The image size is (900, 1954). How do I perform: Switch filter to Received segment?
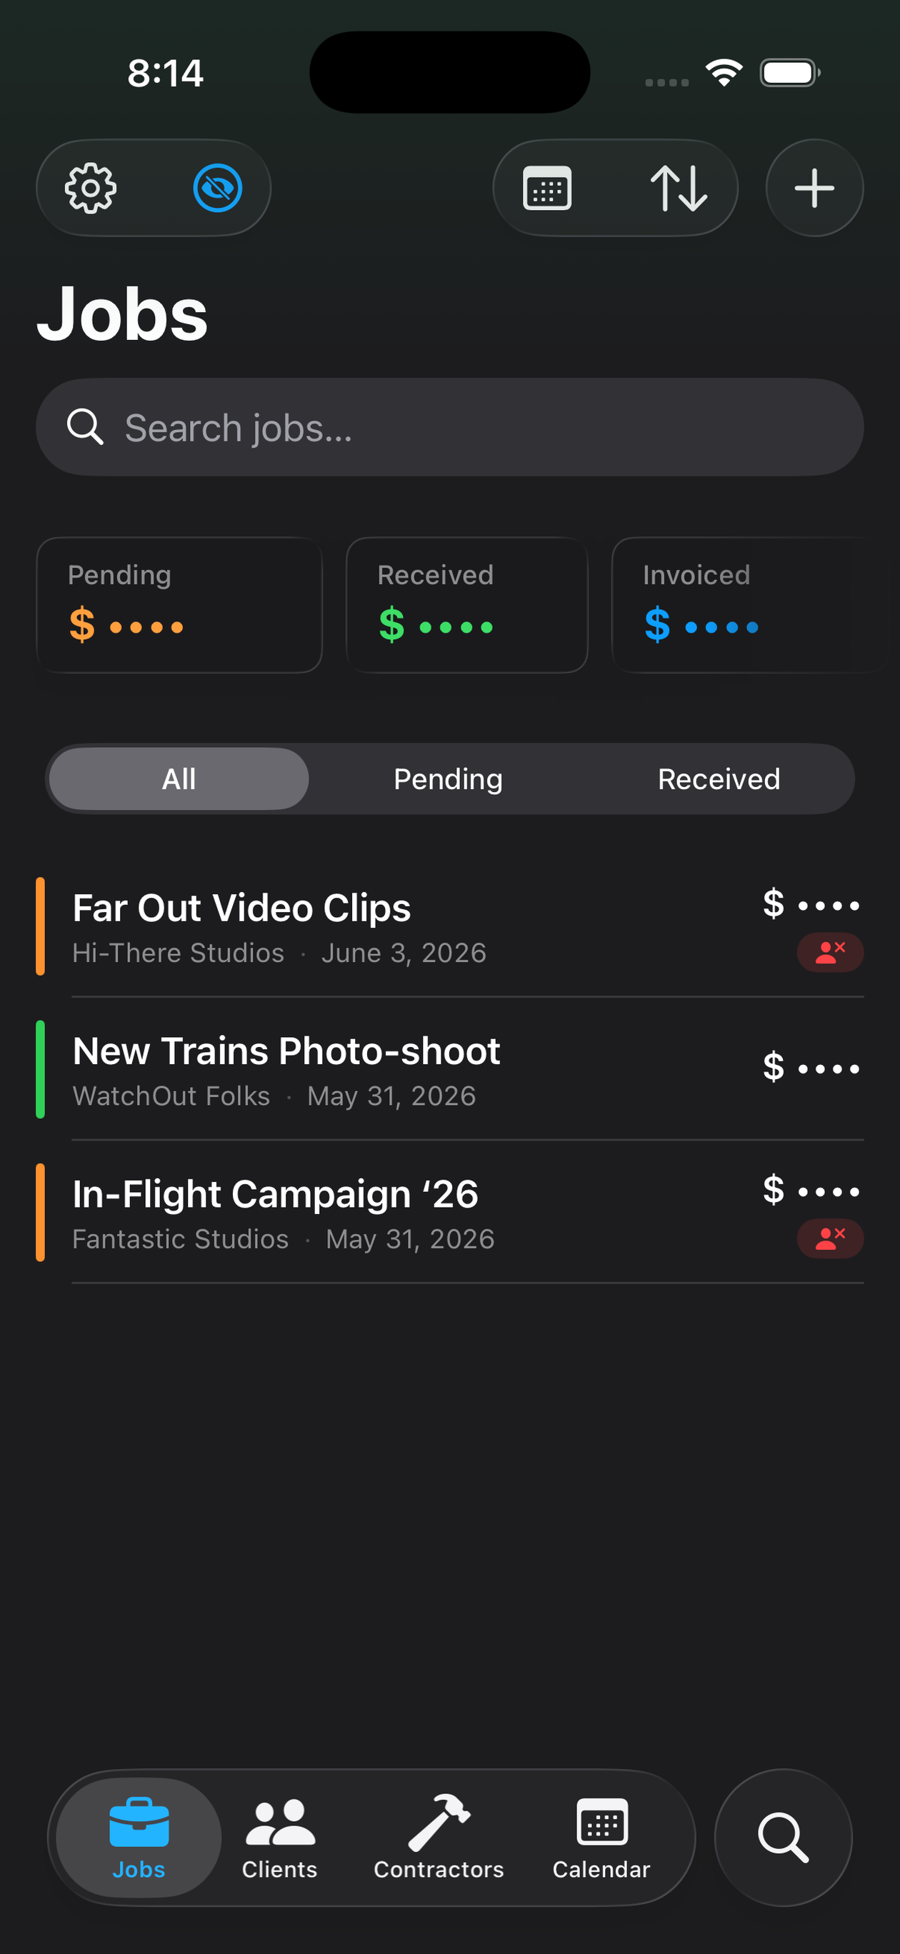click(719, 779)
